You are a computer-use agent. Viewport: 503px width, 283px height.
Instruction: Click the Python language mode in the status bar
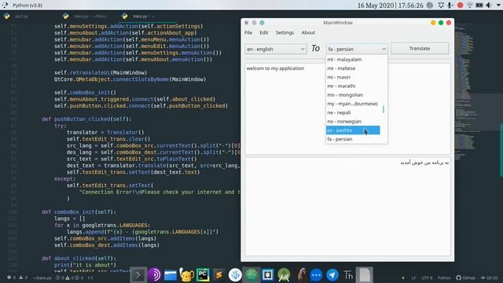[x=444, y=277]
